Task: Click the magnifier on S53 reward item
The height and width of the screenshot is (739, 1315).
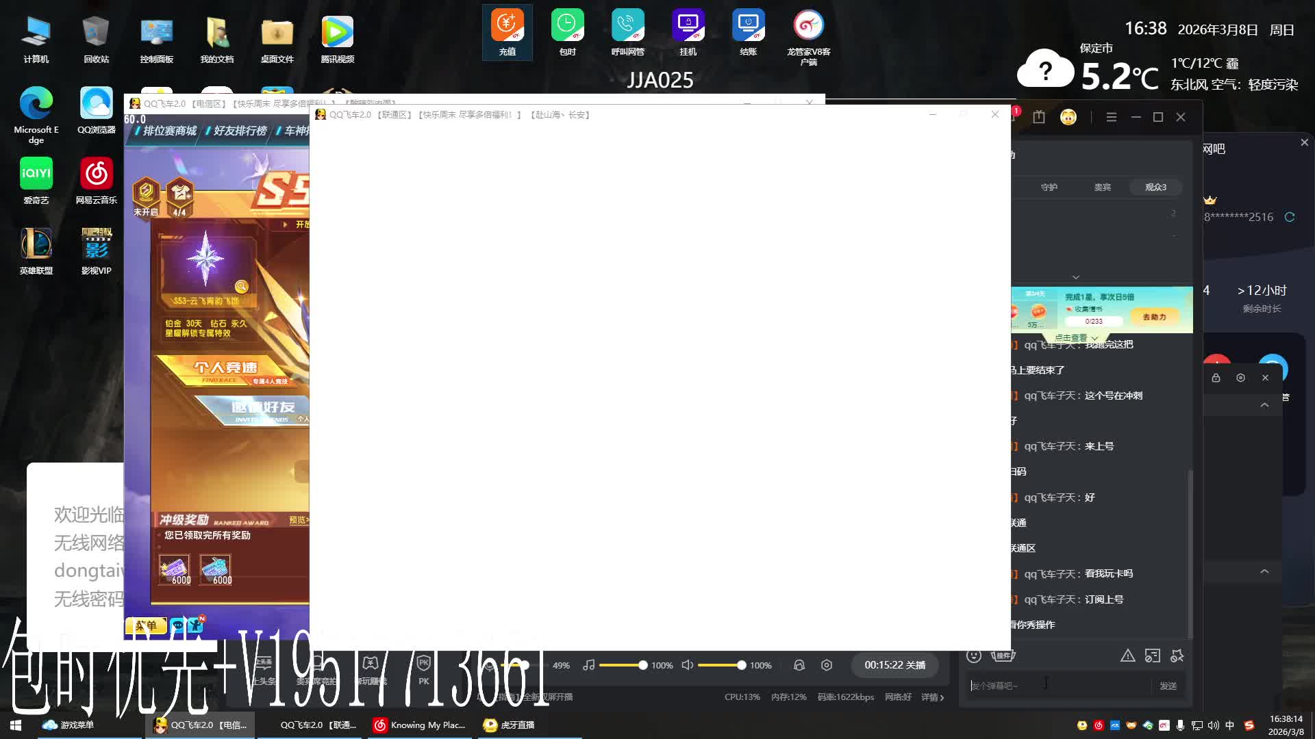Action: pyautogui.click(x=241, y=286)
